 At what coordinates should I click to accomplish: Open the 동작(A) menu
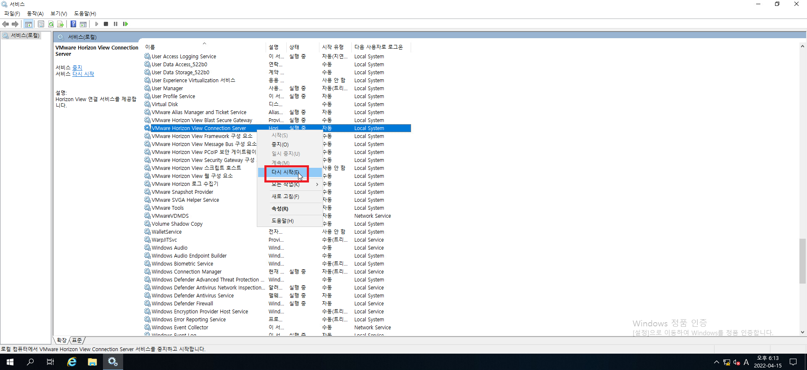[35, 14]
